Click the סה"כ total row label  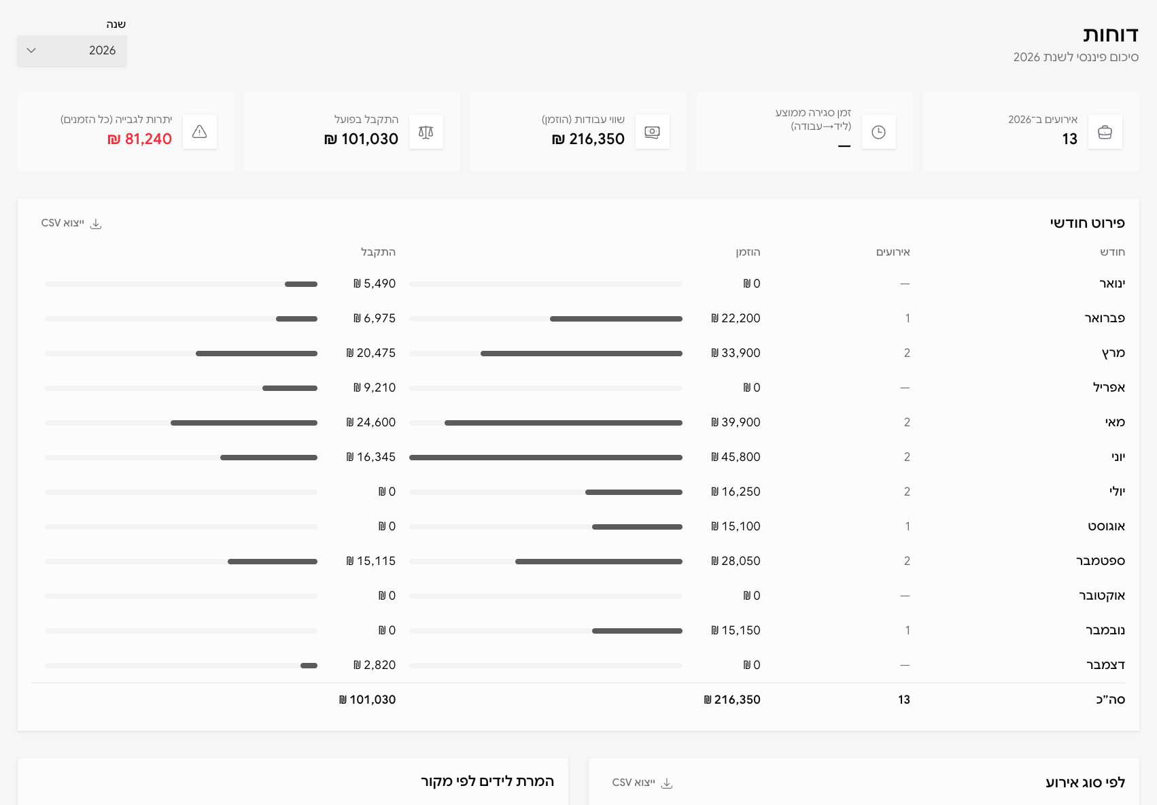(x=1110, y=700)
